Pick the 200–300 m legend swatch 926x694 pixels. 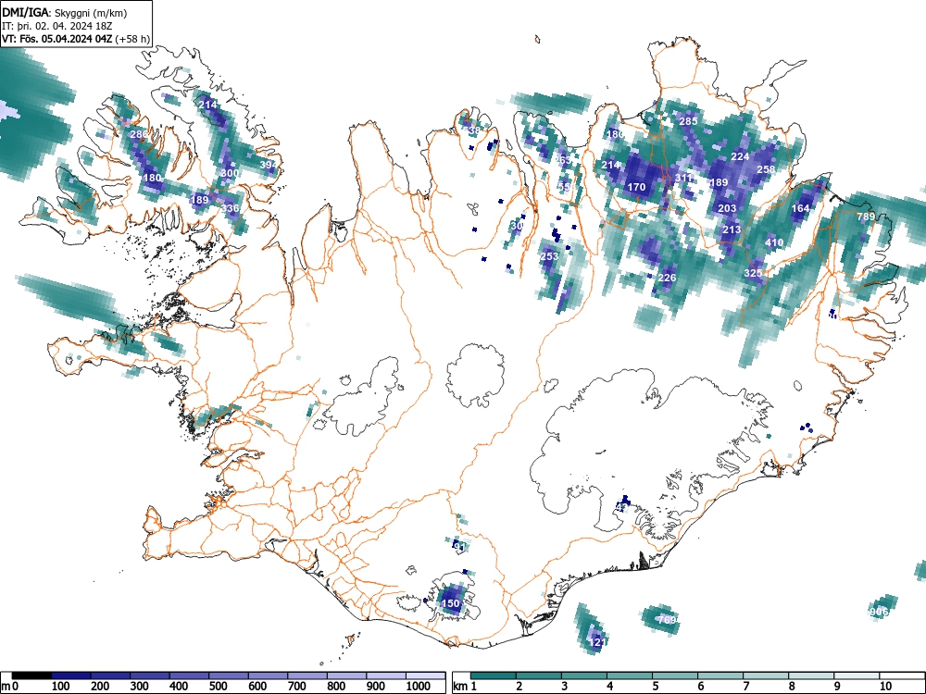pyautogui.click(x=110, y=675)
